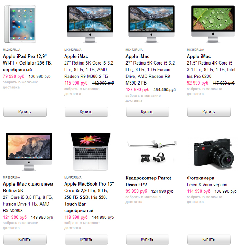Click Купить under the iMac priced 127 990 руб
The height and width of the screenshot is (248, 242).
[x=148, y=112]
